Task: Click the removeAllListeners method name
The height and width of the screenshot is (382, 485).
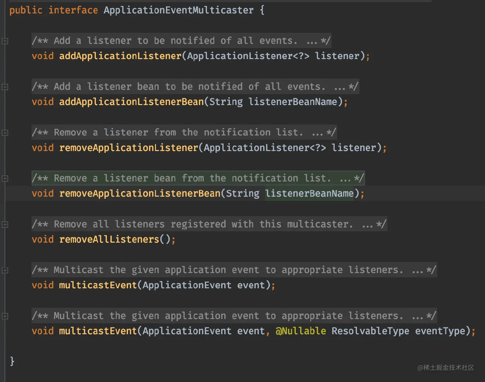Action: tap(109, 239)
